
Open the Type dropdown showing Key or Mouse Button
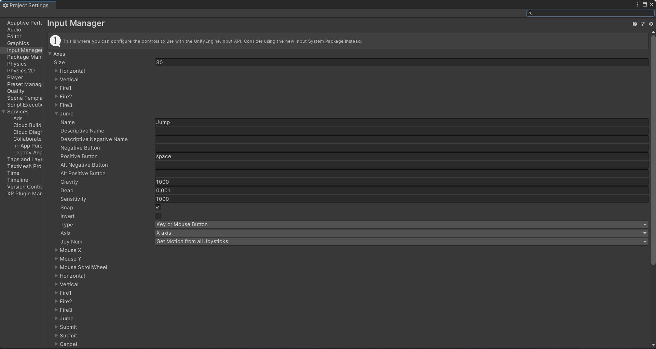coord(400,224)
